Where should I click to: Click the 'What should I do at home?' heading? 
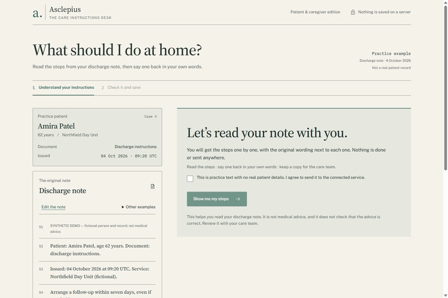117,50
